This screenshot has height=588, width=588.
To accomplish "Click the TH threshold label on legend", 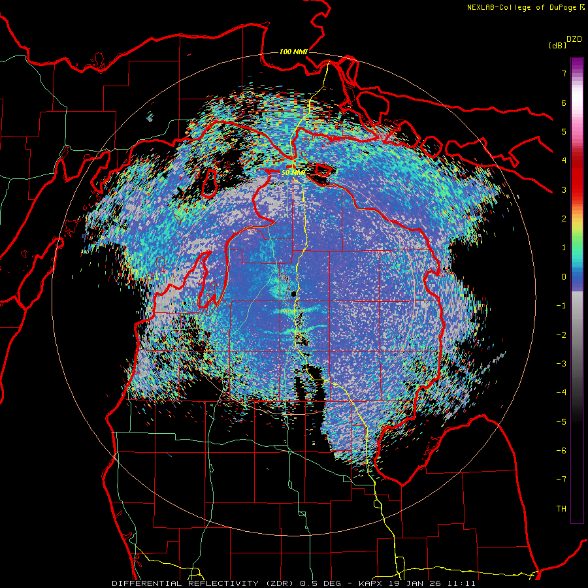I will tap(561, 509).
